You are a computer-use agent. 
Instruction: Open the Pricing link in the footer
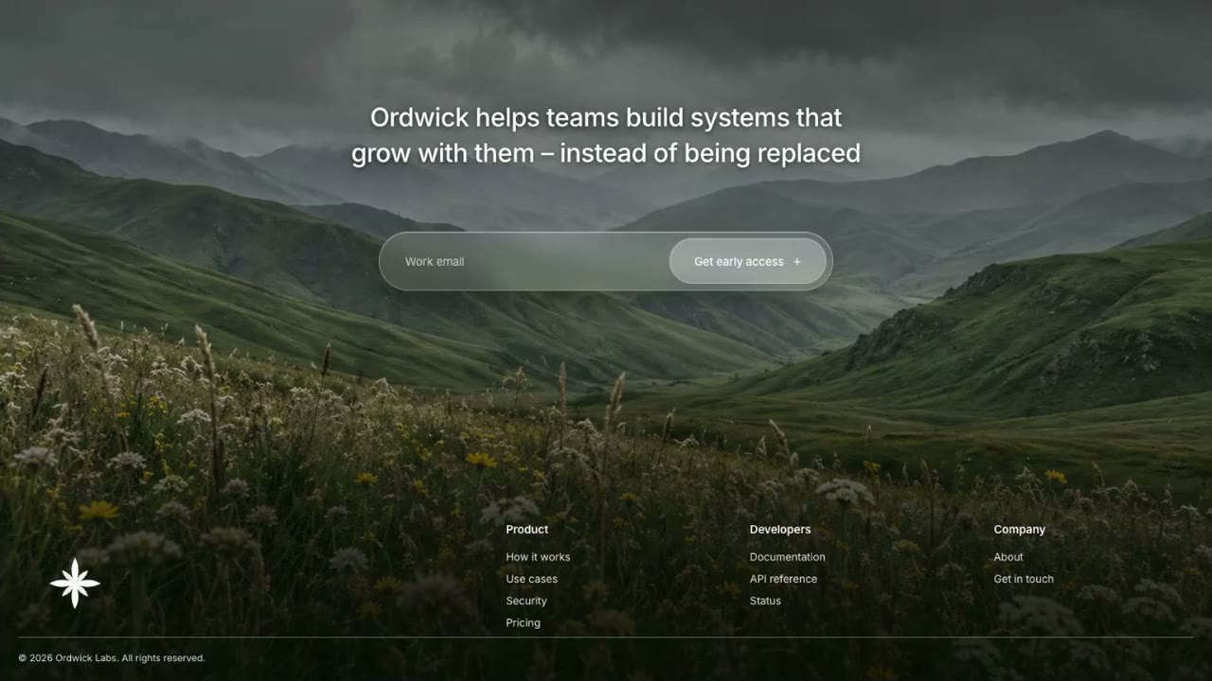point(523,622)
